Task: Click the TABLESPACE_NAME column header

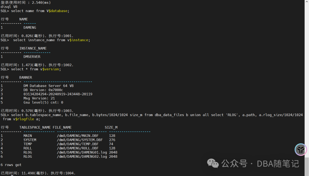Action: tap(35, 127)
